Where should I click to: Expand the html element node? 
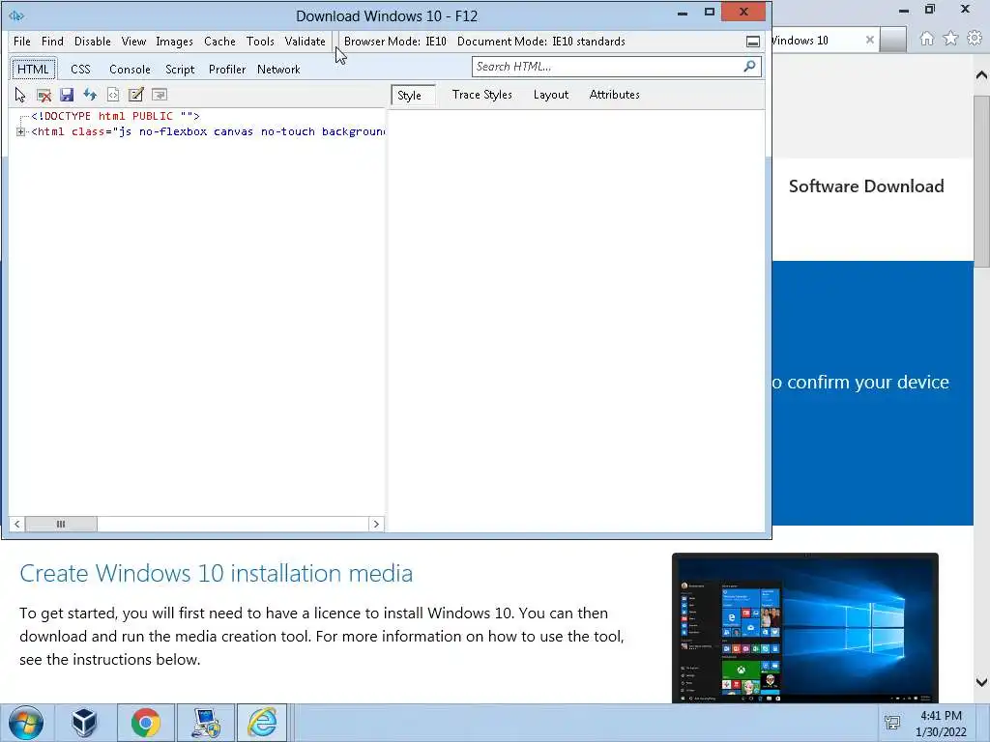20,131
